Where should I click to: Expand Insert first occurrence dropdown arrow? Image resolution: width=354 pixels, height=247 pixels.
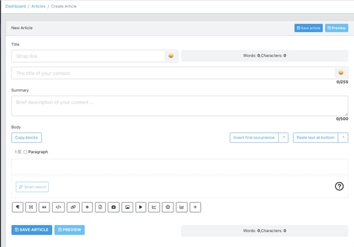[284, 138]
